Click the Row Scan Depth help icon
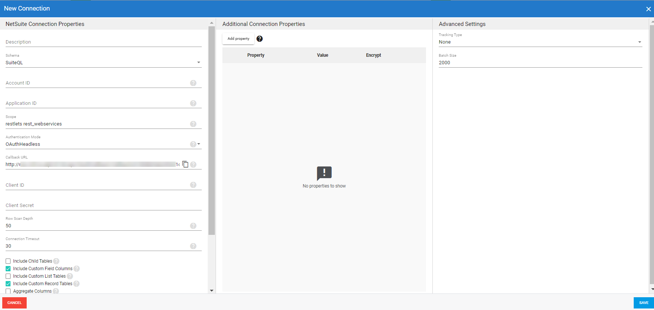654x310 pixels. pyautogui.click(x=193, y=226)
